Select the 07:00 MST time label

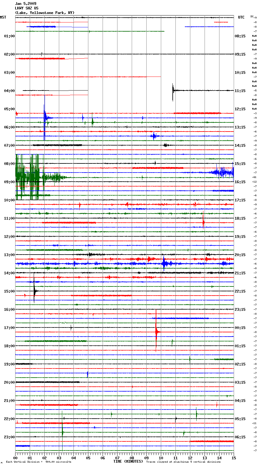(9, 146)
